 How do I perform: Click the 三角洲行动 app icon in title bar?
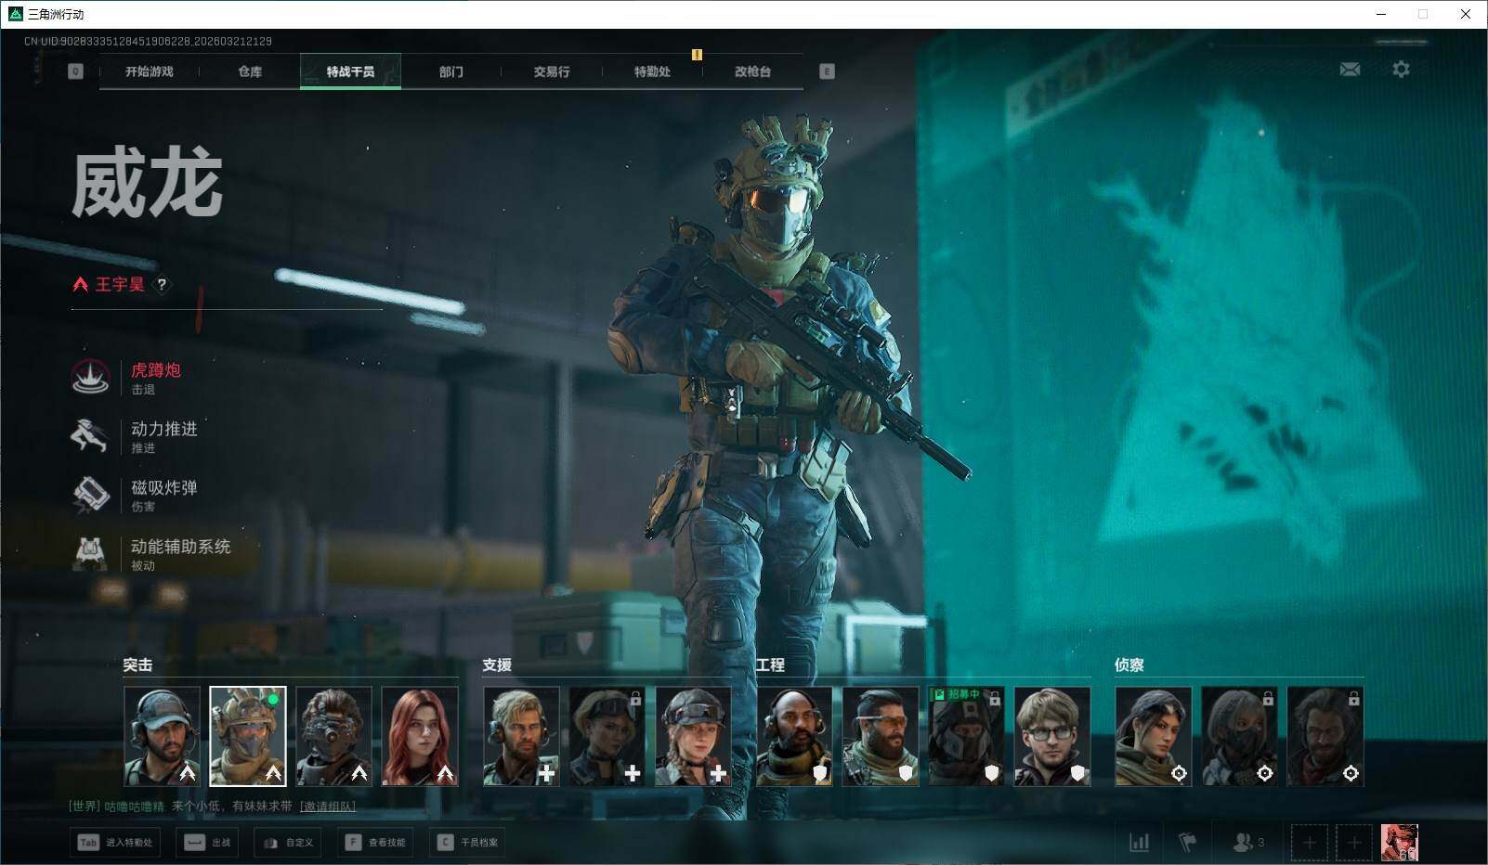click(x=15, y=14)
